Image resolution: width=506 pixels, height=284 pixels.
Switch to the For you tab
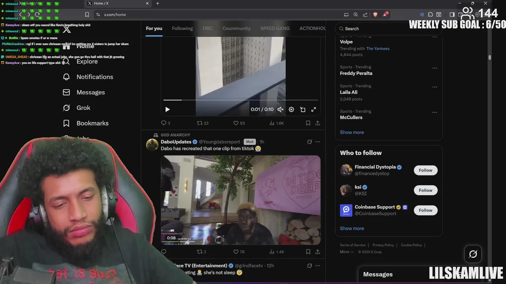point(154,28)
